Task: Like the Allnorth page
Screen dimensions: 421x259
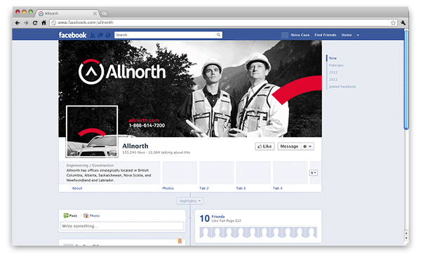Action: [x=265, y=146]
